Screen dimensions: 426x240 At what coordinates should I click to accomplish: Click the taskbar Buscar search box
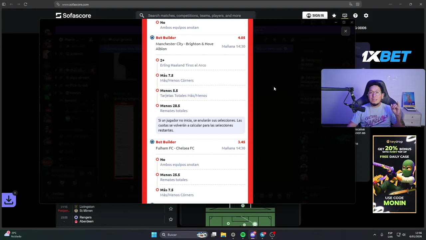tap(184, 235)
